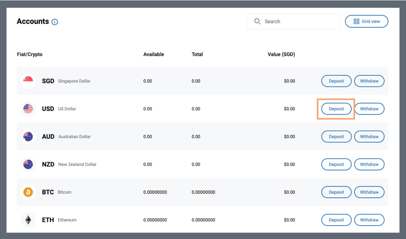The width and height of the screenshot is (406, 239).
Task: Click the magnifying glass search icon
Action: (x=257, y=22)
